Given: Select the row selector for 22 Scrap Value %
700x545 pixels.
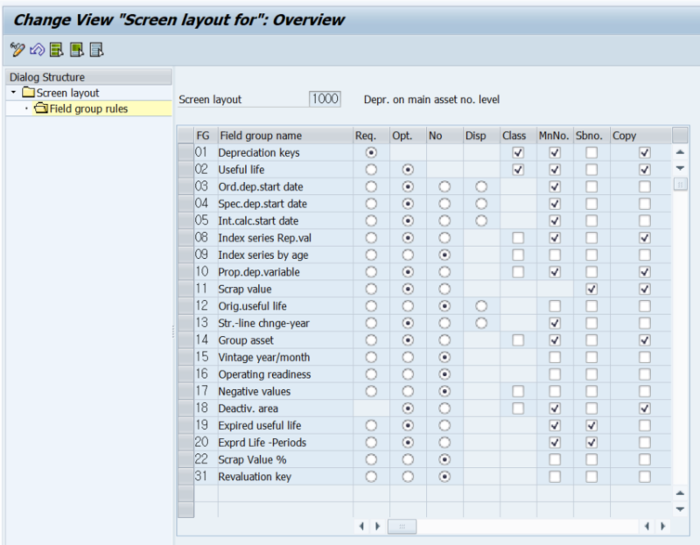Looking at the screenshot, I should 185,459.
